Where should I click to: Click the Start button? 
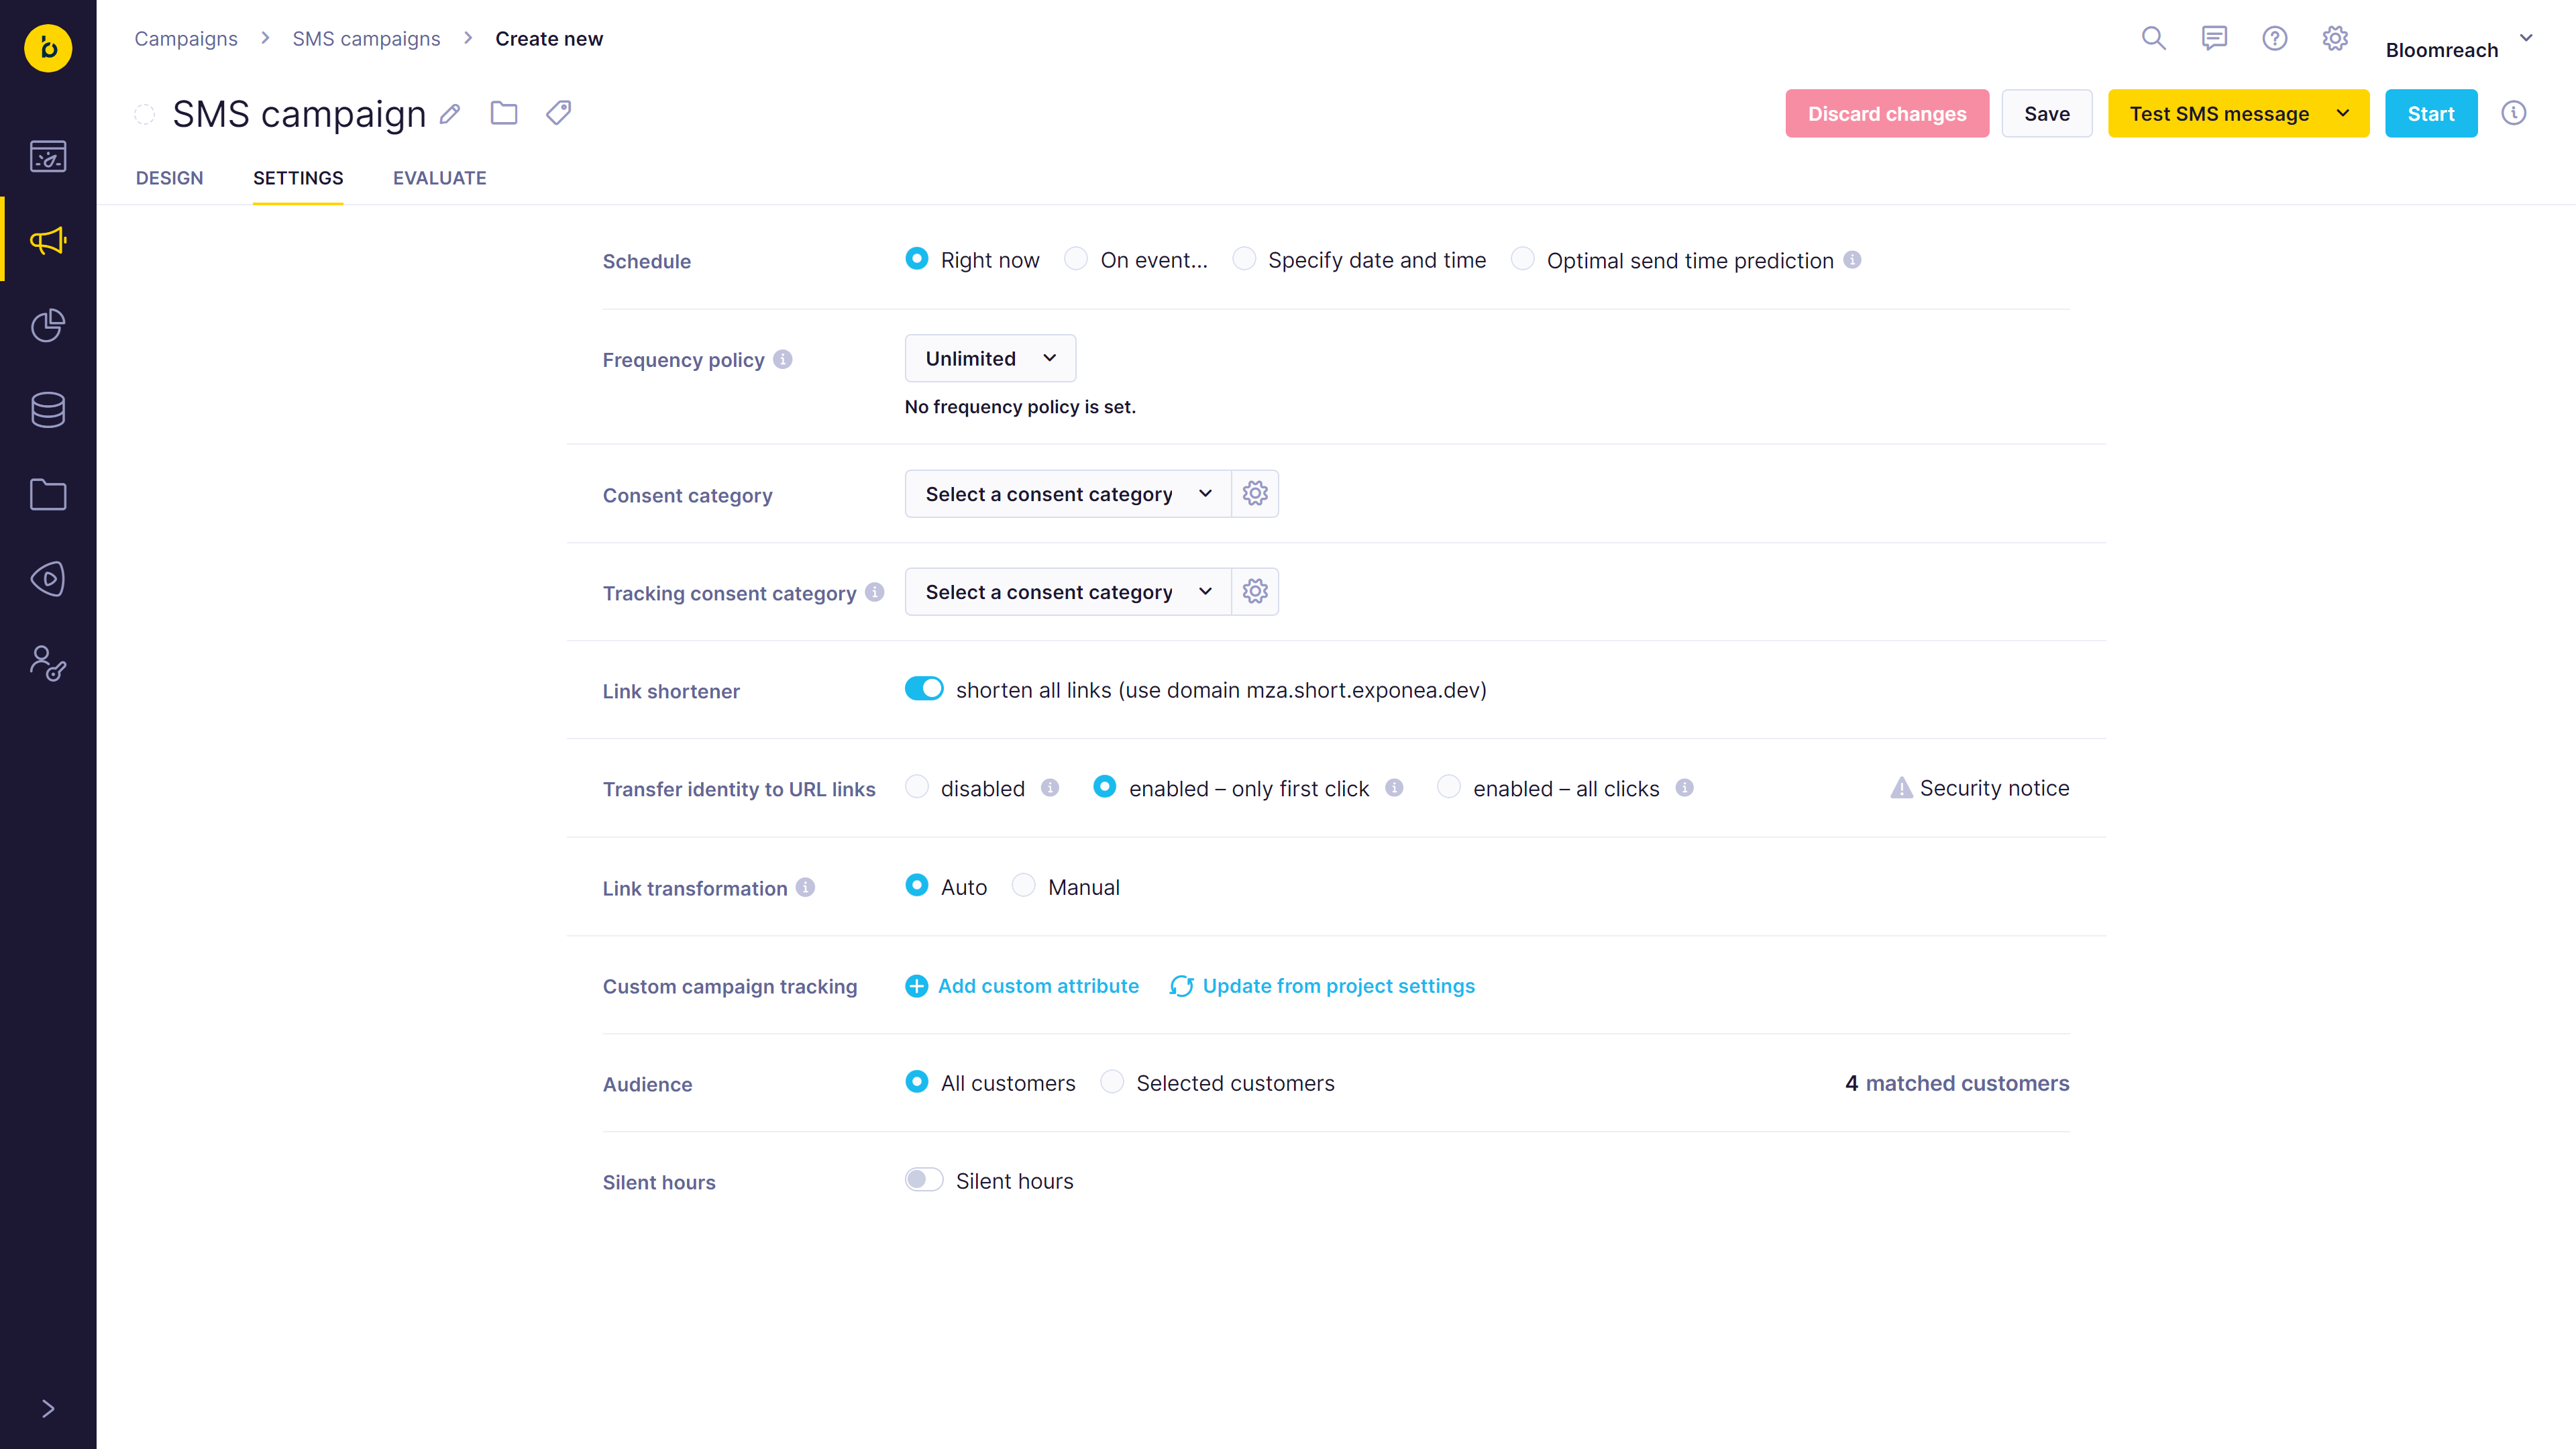pyautogui.click(x=2430, y=114)
